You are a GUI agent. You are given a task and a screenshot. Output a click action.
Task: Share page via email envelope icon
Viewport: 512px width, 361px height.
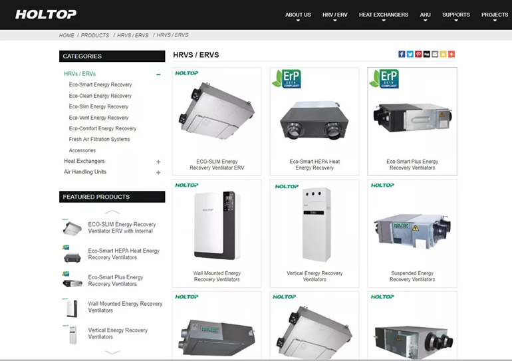pyautogui.click(x=435, y=54)
